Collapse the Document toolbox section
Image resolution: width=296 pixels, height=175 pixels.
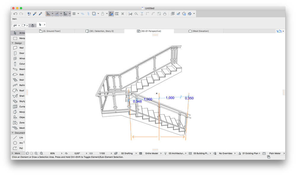[x=13, y=133]
